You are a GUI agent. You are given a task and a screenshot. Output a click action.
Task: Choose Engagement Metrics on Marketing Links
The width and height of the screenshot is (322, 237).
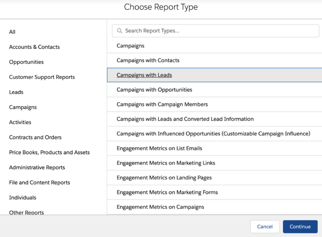tap(214, 163)
